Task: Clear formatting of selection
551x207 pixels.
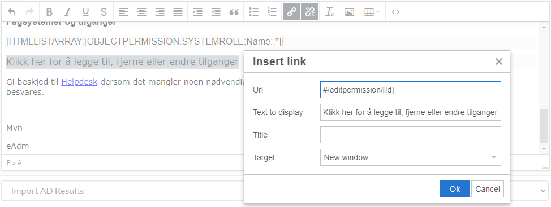Action: coord(329,12)
